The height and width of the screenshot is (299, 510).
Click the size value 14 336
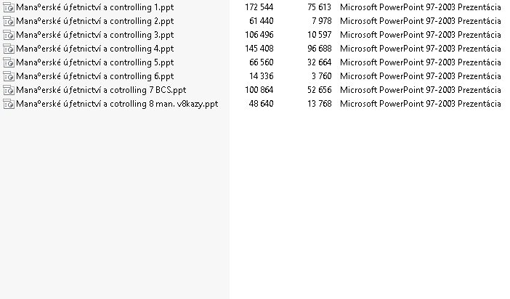(262, 76)
